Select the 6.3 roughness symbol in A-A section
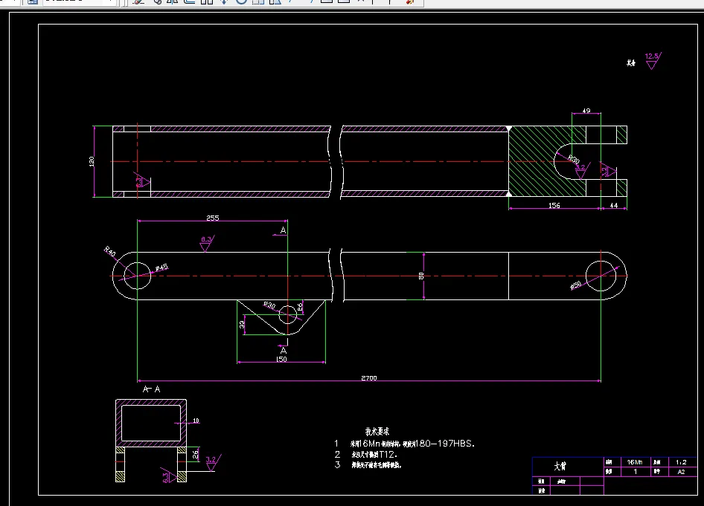704x506 pixels. (x=169, y=476)
